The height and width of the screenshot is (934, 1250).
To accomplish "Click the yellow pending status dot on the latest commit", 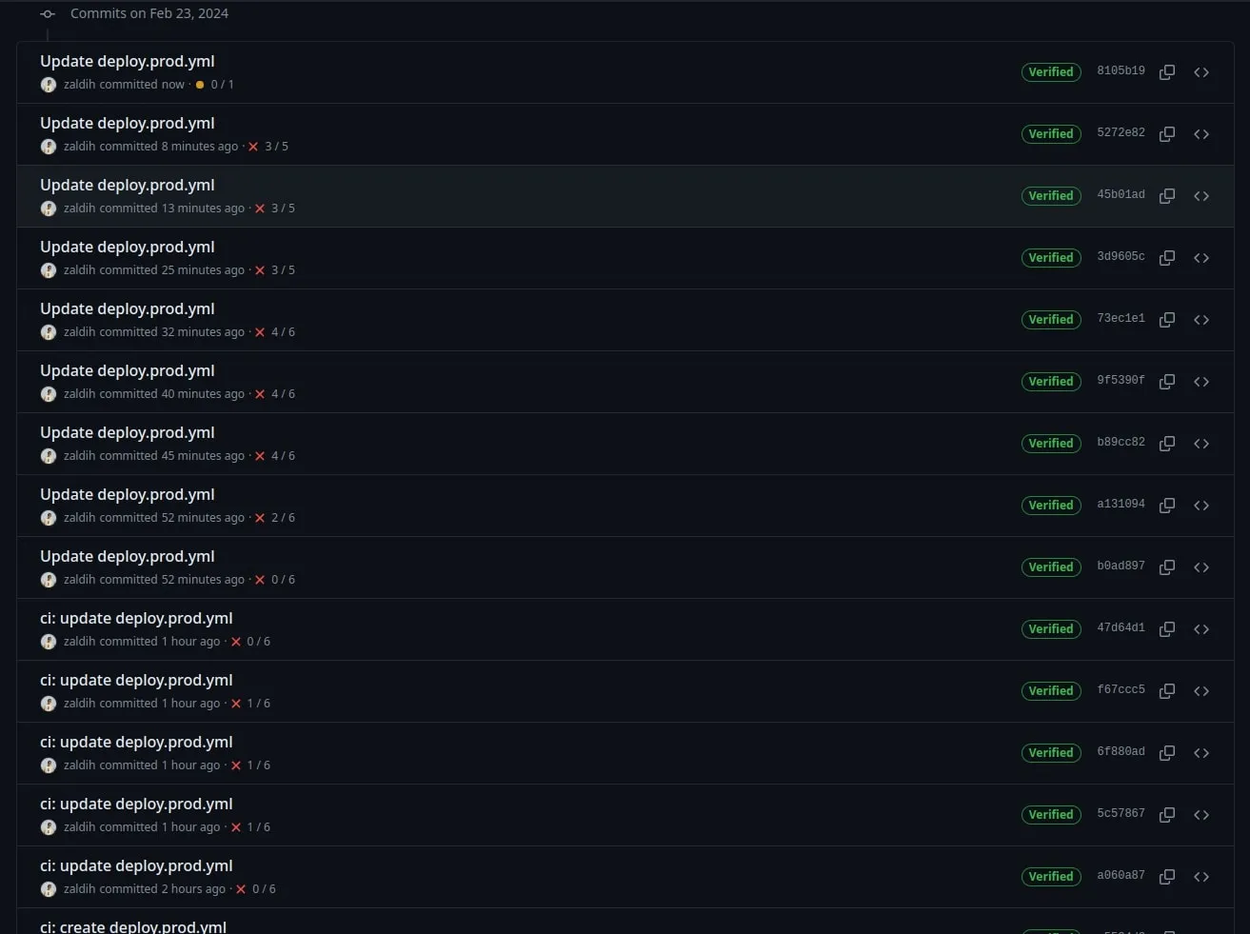I will pyautogui.click(x=199, y=84).
